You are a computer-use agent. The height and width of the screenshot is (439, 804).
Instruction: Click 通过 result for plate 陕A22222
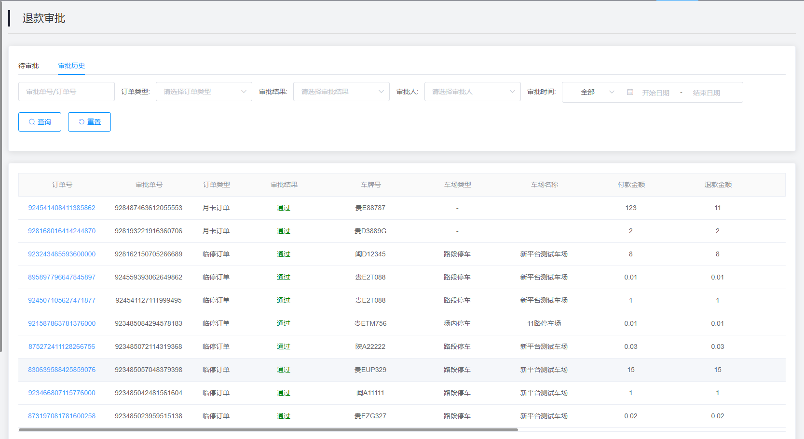pyautogui.click(x=284, y=346)
